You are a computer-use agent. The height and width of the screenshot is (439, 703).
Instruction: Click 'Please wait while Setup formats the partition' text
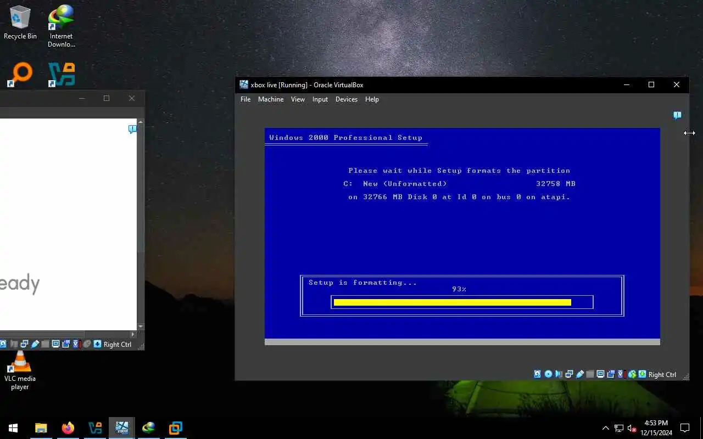click(459, 171)
